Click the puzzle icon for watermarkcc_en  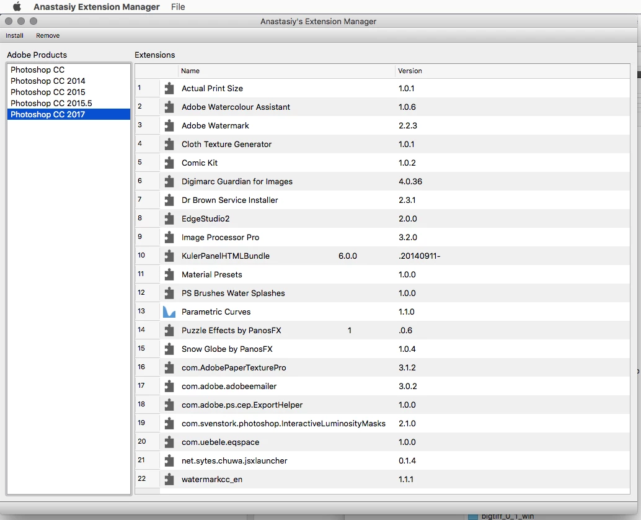169,480
